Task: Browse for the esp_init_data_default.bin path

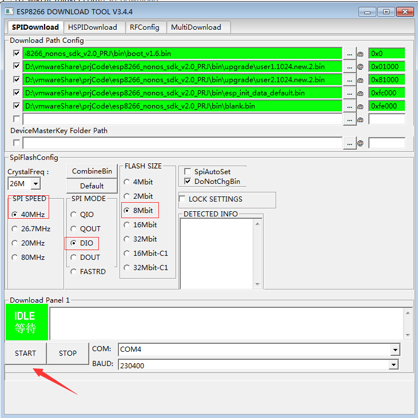Action: 350,93
